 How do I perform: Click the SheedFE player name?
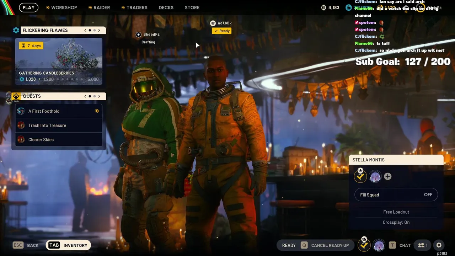[151, 34]
